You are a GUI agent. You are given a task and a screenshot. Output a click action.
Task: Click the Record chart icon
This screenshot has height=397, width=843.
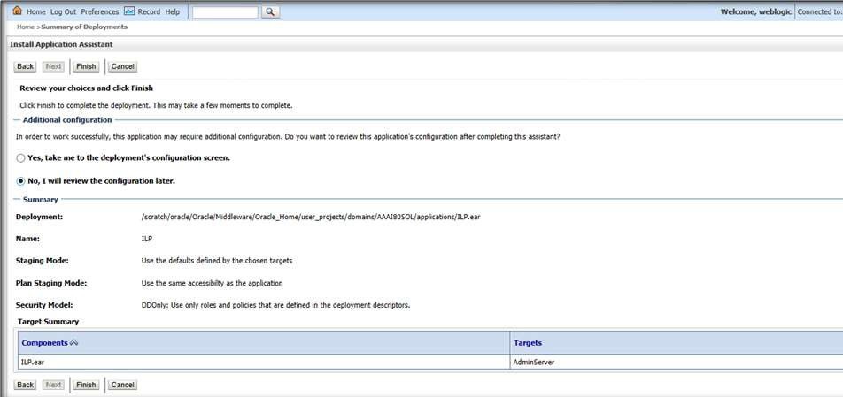[x=129, y=11]
